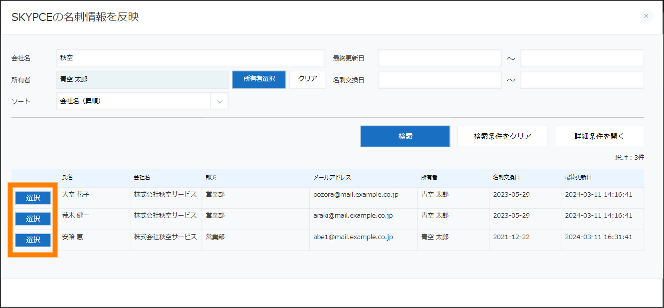Open the ソート dropdown chevron
Image resolution: width=664 pixels, height=308 pixels.
tap(219, 101)
